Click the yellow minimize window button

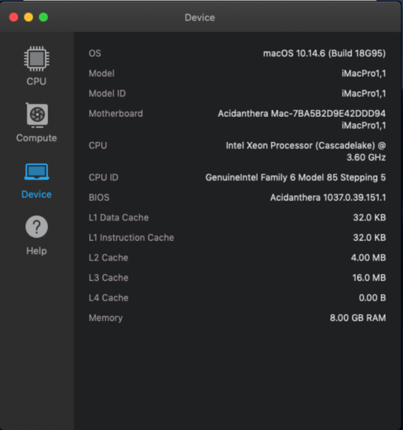pos(29,17)
